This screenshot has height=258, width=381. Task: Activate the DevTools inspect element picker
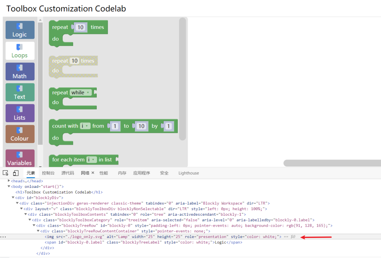[x=5, y=173]
